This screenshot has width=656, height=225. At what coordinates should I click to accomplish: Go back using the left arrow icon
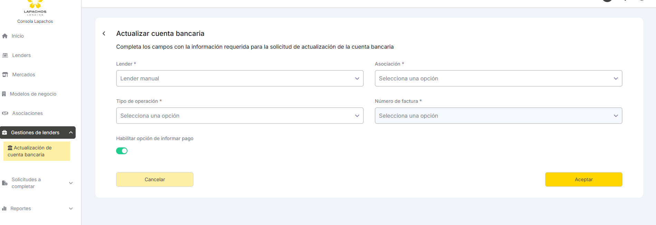[104, 33]
